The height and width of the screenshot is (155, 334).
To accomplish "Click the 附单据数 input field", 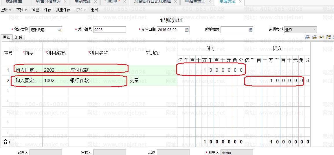I will click(x=237, y=29).
